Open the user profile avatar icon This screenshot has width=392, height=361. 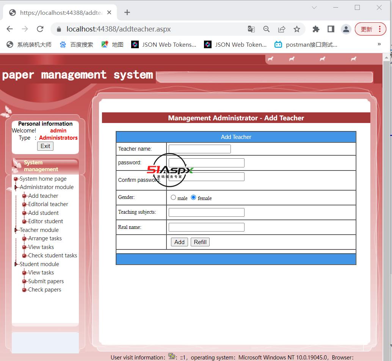(346, 29)
